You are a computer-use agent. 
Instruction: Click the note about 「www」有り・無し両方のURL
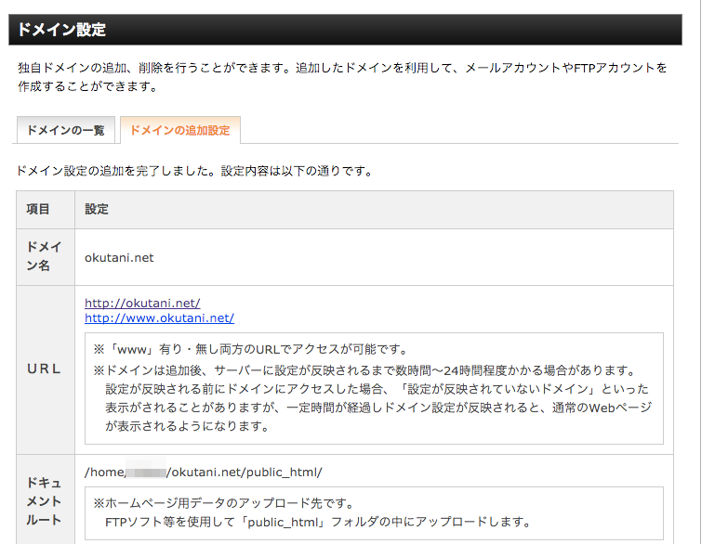click(x=250, y=350)
